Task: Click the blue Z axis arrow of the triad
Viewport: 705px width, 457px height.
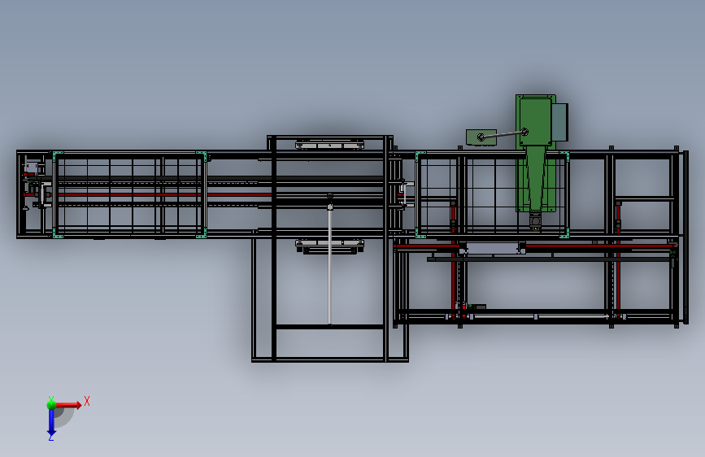Action: [x=51, y=423]
